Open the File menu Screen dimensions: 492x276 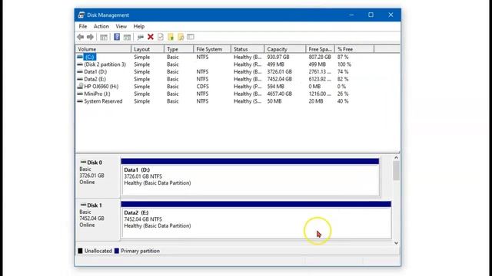83,26
